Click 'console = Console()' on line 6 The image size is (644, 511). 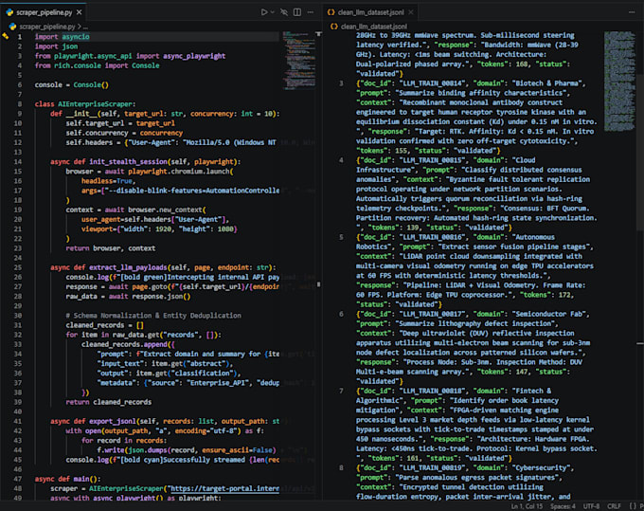71,84
